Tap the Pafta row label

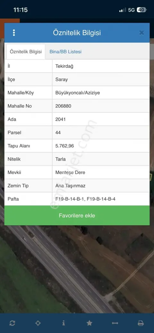(x=13, y=199)
